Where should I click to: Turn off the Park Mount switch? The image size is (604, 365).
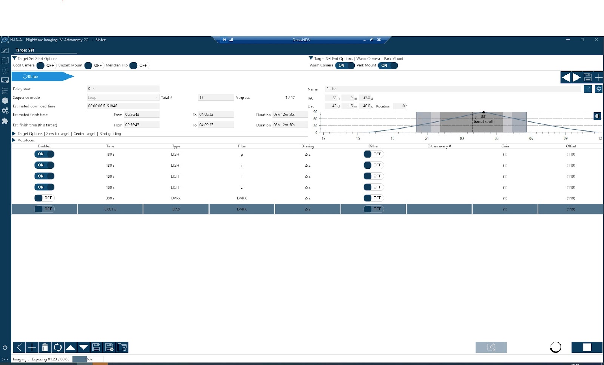(388, 66)
